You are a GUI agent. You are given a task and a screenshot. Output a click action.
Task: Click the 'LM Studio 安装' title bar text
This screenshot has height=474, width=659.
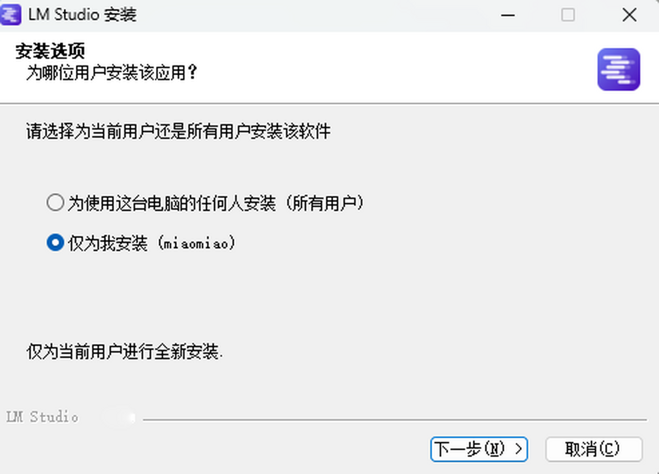point(82,15)
